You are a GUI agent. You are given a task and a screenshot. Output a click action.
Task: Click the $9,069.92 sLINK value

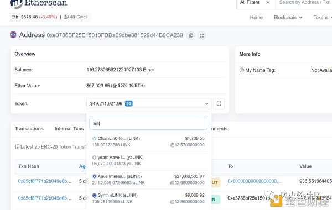click(x=195, y=195)
